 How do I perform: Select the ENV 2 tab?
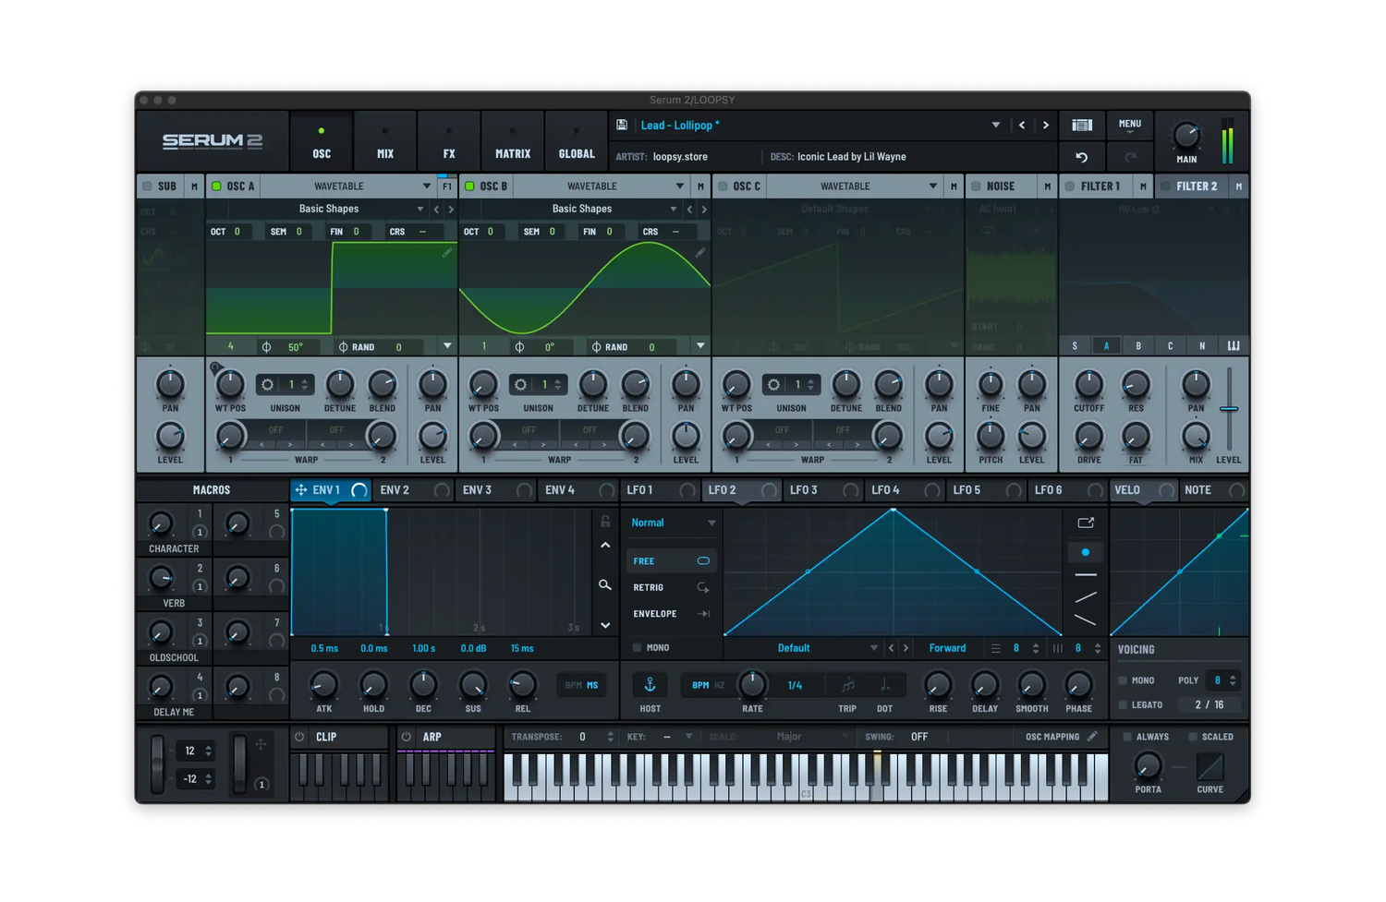pyautogui.click(x=414, y=490)
